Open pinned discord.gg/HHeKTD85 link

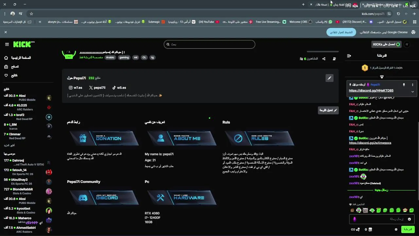[371, 90]
